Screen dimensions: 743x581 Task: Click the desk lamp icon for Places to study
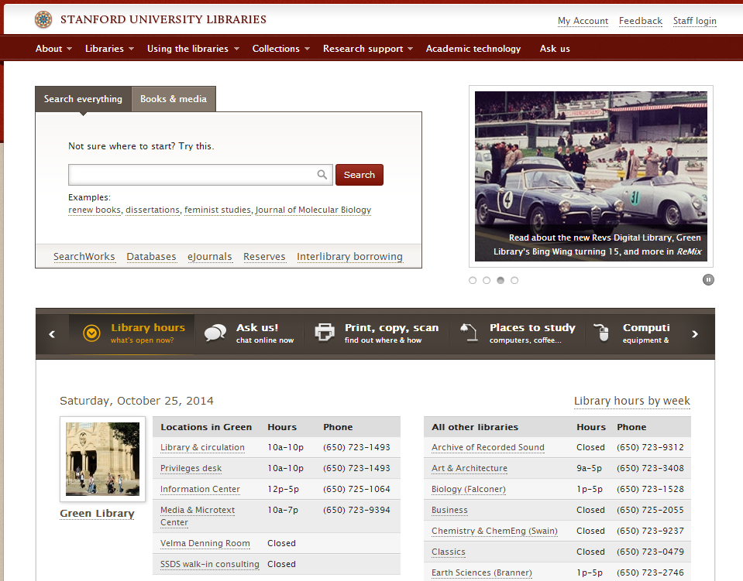pyautogui.click(x=469, y=332)
